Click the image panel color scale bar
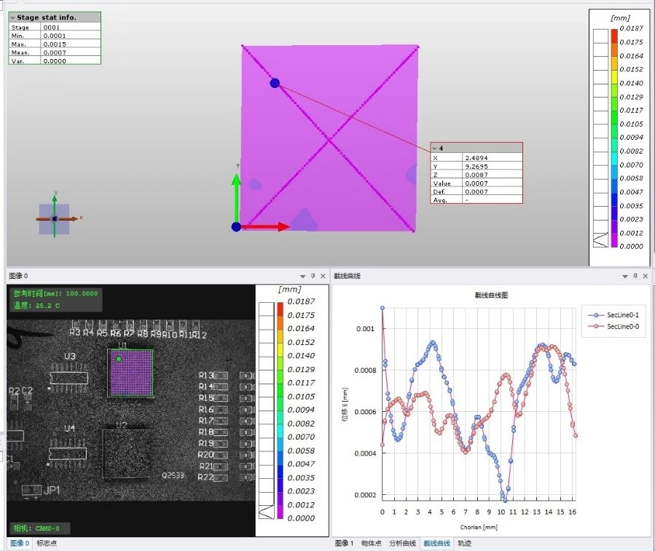This screenshot has width=655, height=551. click(x=280, y=411)
